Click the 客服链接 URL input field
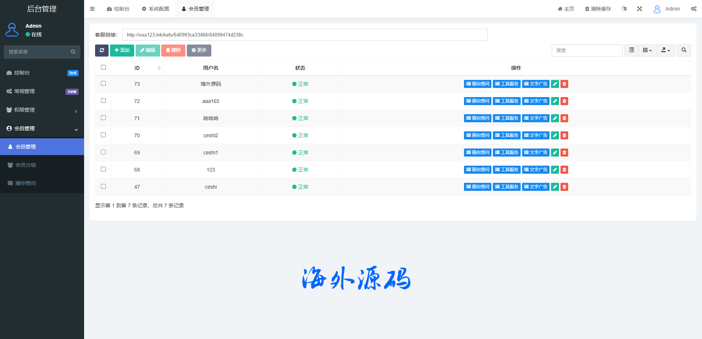The height and width of the screenshot is (339, 702). pyautogui.click(x=305, y=35)
